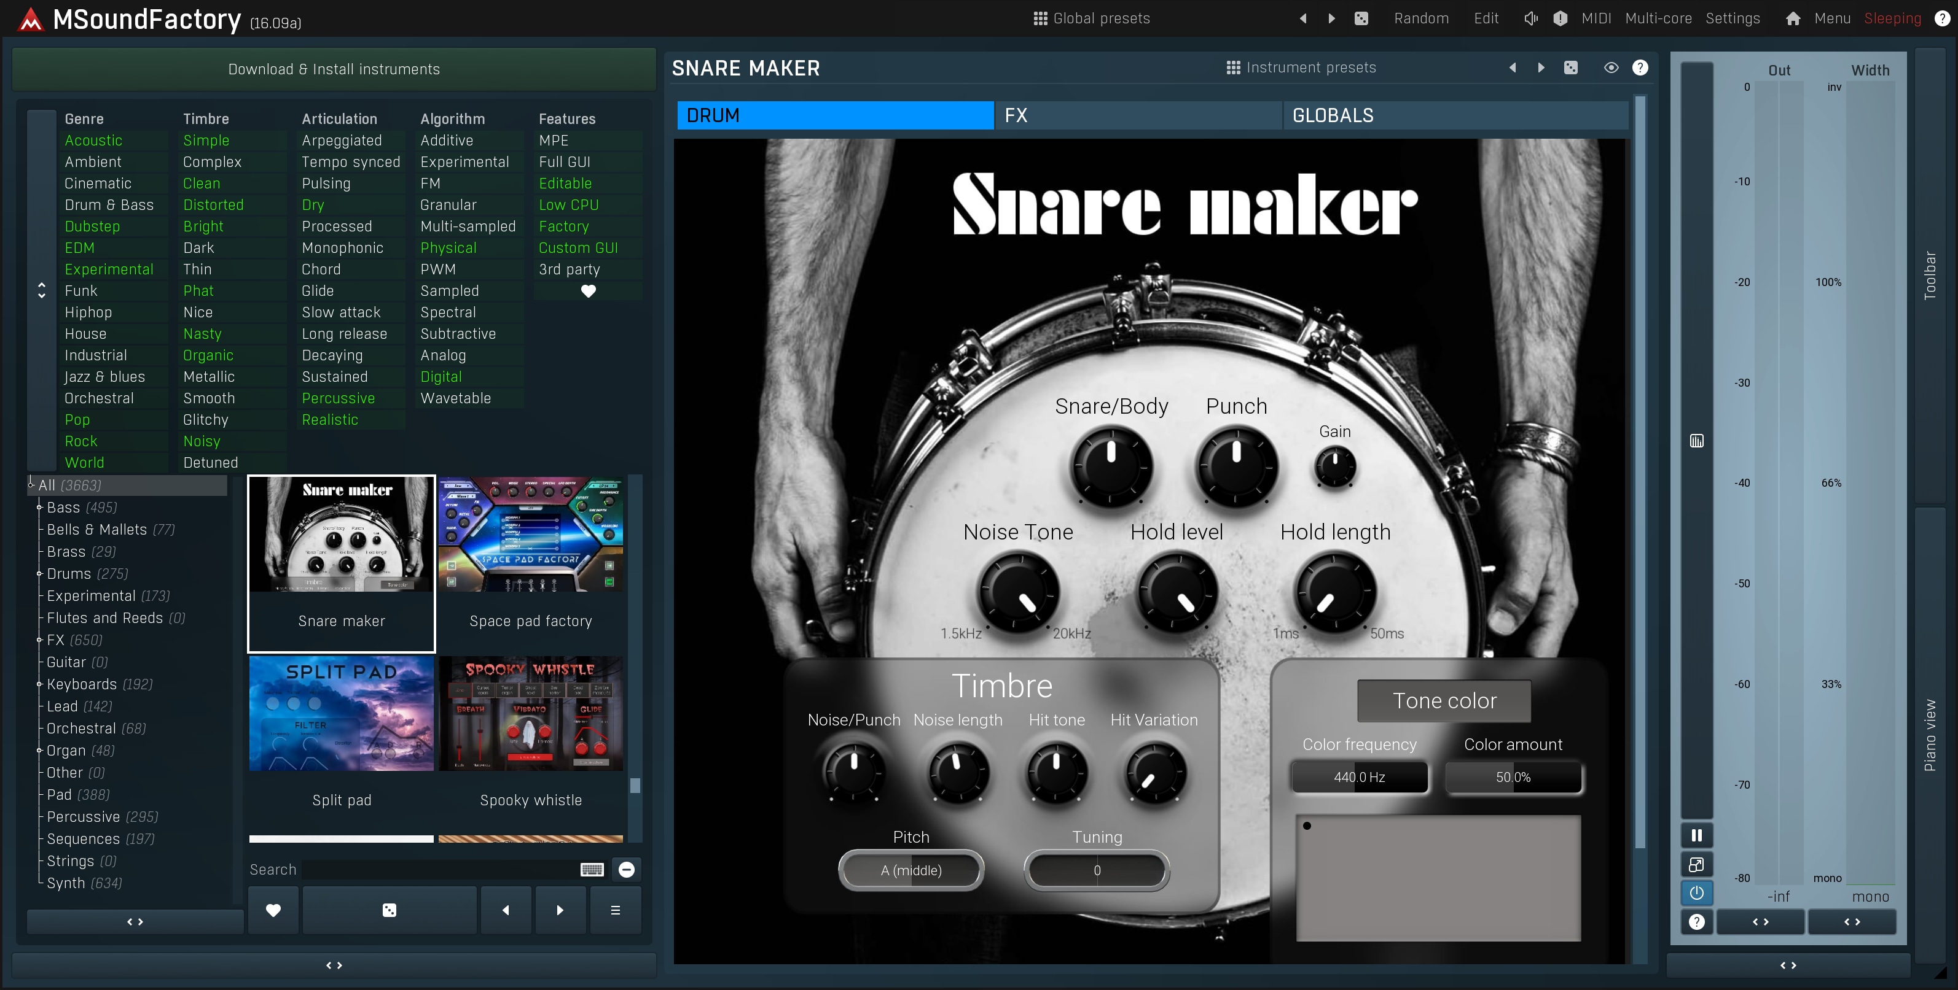Toggle the meter power button
Image resolution: width=1958 pixels, height=990 pixels.
[1696, 893]
